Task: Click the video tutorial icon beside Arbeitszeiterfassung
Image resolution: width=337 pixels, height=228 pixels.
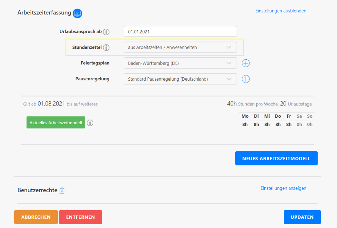Action: click(77, 13)
